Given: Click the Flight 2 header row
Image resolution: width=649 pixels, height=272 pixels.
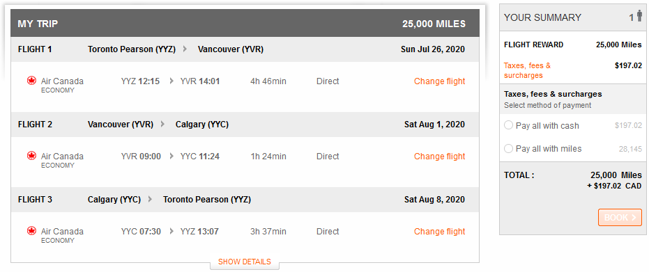Looking at the screenshot, I should pos(245,125).
